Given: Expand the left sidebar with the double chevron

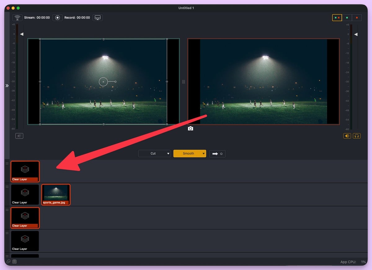Looking at the screenshot, I should 6,86.
